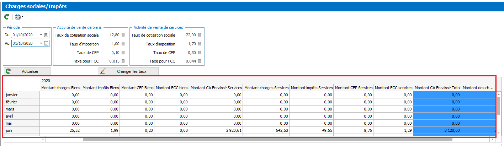This screenshot has width=504, height=146.
Task: Select the juin row header
Action: point(22,130)
